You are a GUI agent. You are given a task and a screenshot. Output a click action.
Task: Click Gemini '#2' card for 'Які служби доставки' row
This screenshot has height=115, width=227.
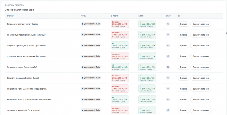147,35
